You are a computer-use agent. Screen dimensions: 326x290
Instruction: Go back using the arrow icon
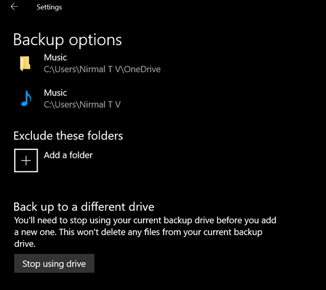pyautogui.click(x=14, y=7)
